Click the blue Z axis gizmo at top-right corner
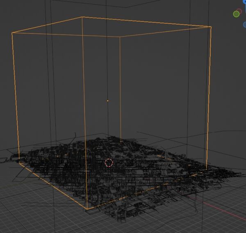The width and height of the screenshot is (246, 233). tap(244, 1)
